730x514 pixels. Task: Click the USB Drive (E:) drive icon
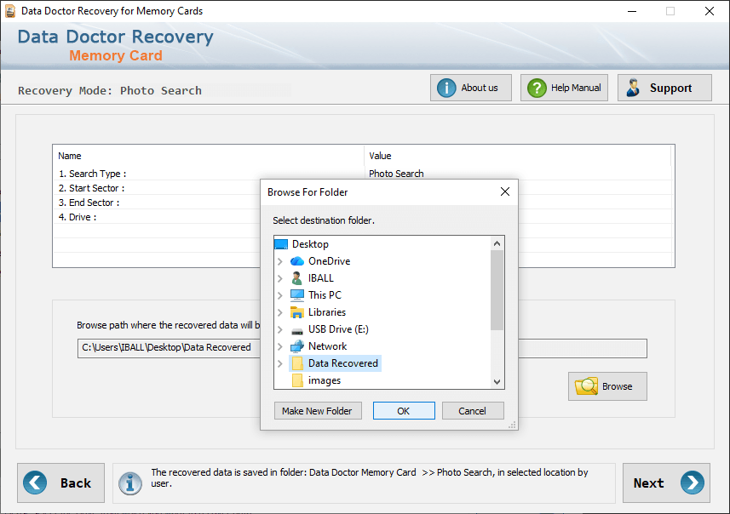pyautogui.click(x=297, y=331)
